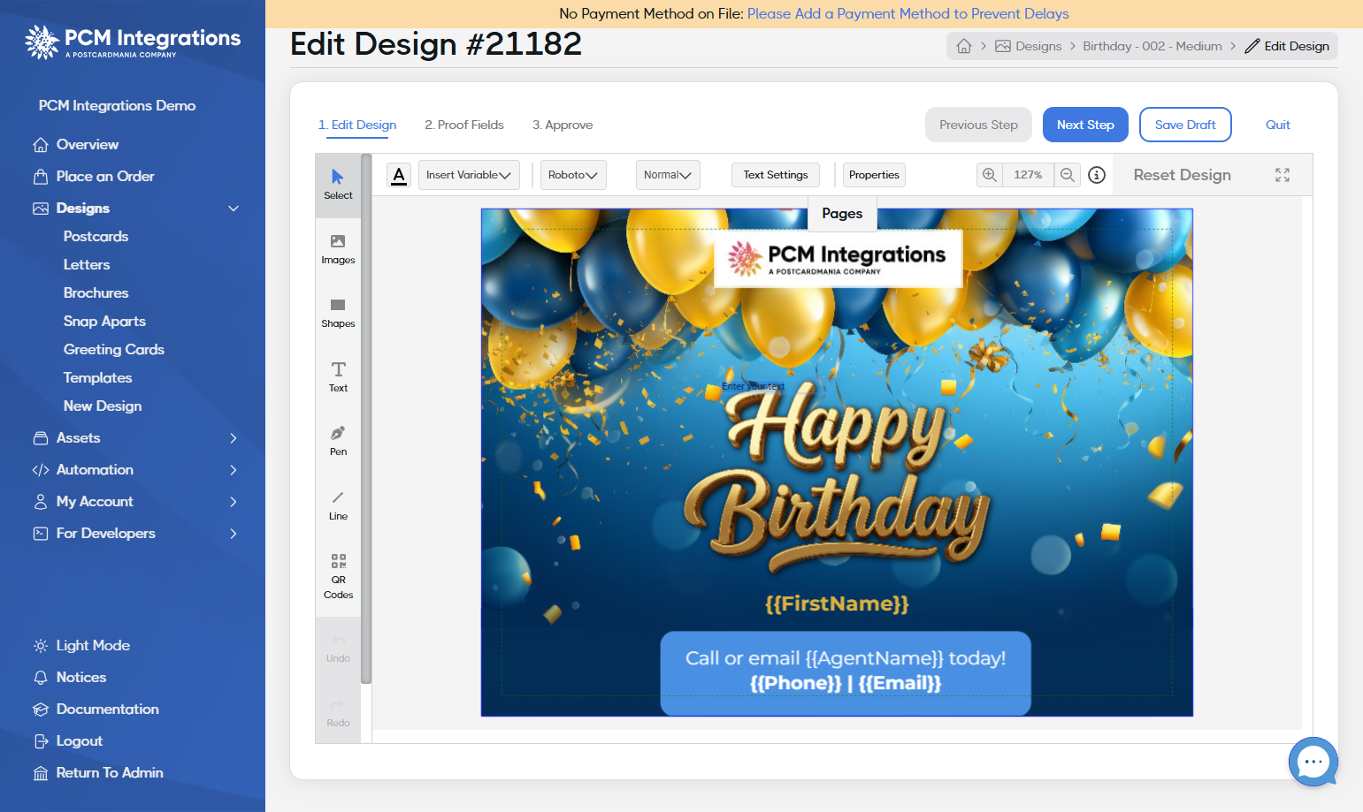
Task: Pick the Pen drawing tool
Action: tap(338, 441)
